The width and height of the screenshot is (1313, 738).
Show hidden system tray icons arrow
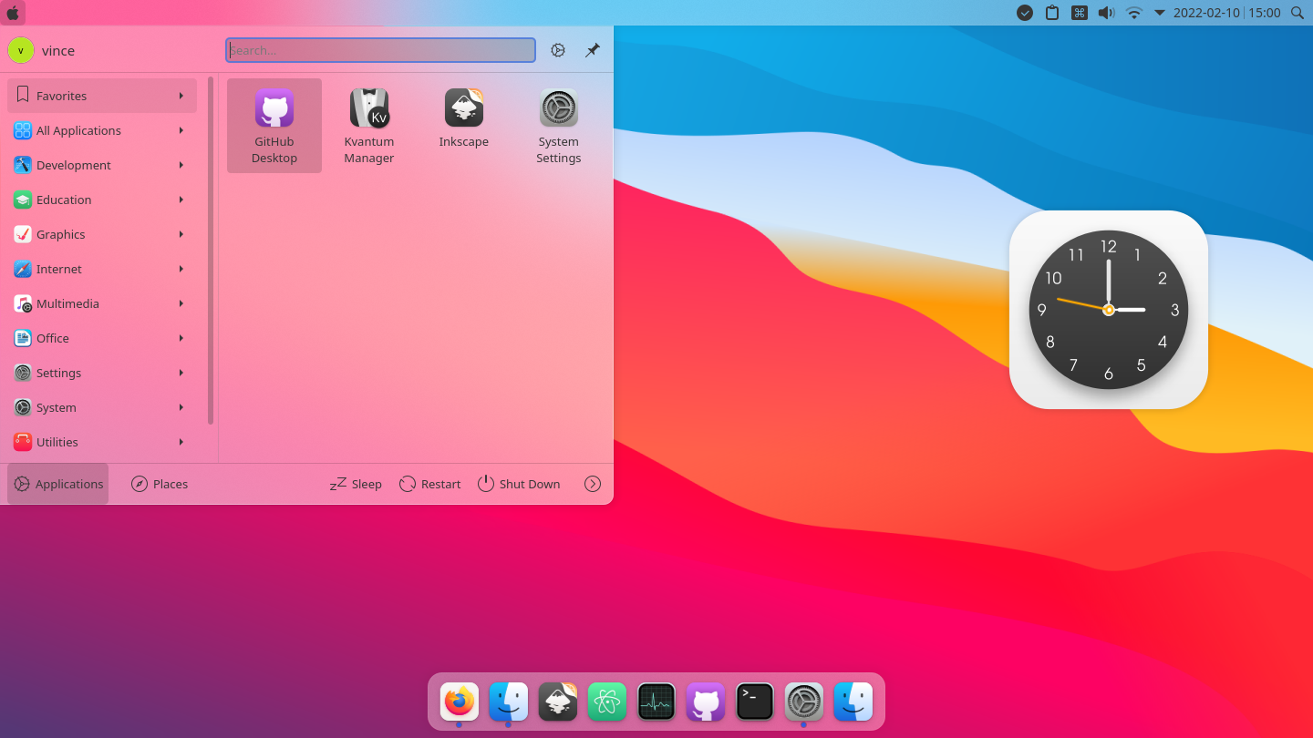pyautogui.click(x=1160, y=13)
